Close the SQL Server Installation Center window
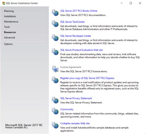 (140, 3)
